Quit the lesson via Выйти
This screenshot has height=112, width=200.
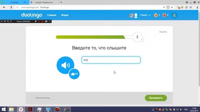163,32
